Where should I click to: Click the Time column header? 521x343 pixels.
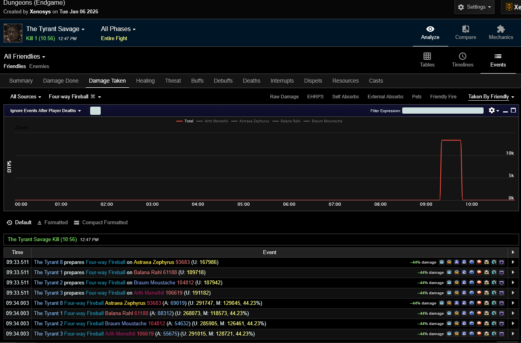17,252
